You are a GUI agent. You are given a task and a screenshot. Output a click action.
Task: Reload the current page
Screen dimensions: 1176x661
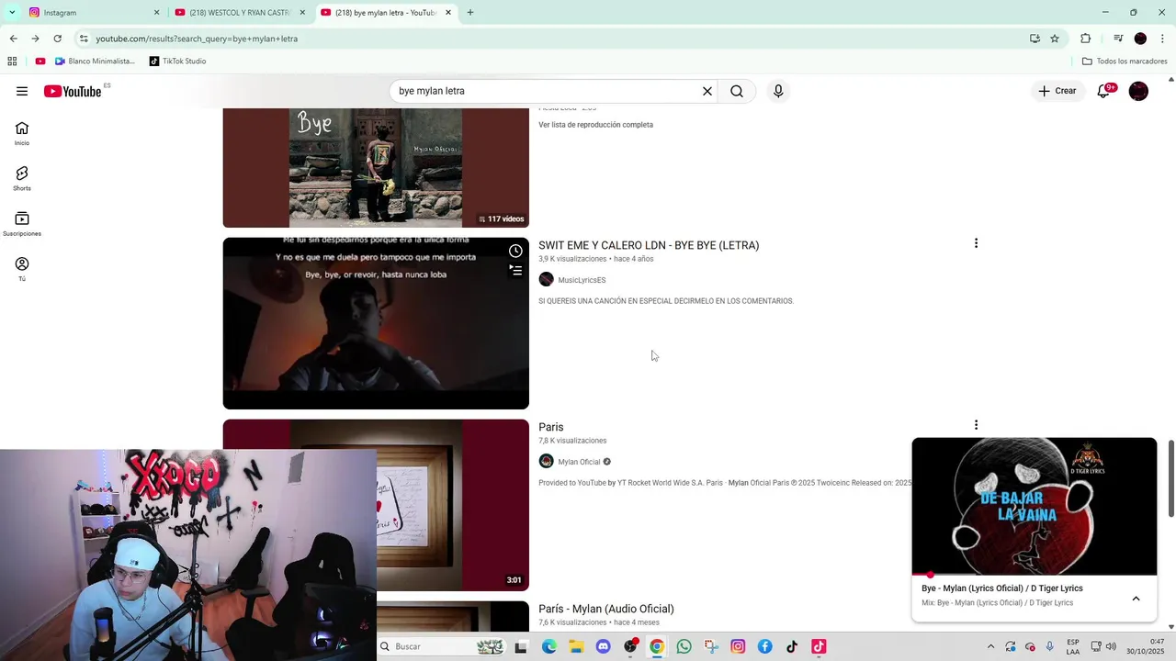57,39
